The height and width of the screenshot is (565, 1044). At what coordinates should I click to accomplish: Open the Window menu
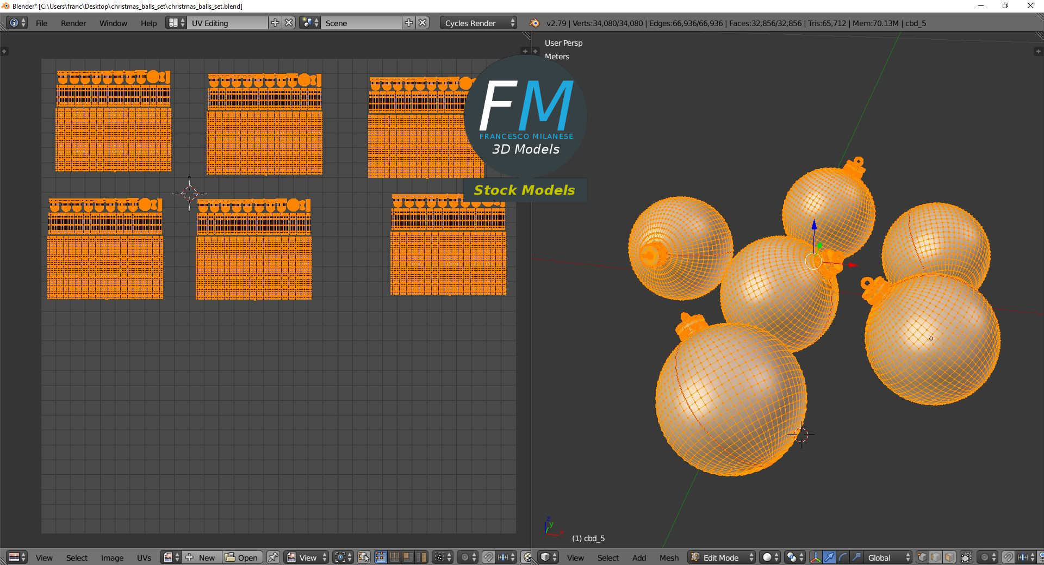point(113,23)
